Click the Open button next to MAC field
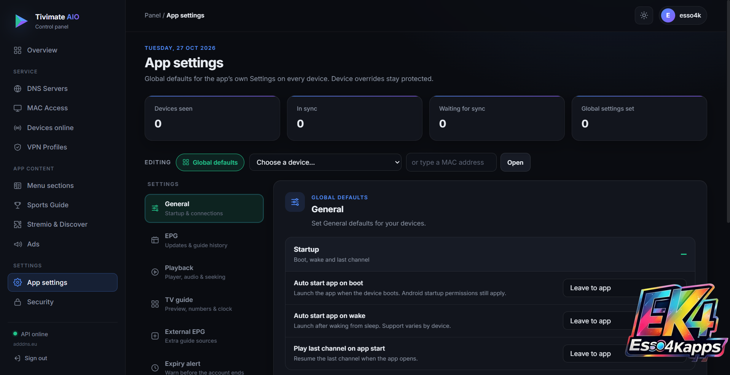 tap(515, 162)
